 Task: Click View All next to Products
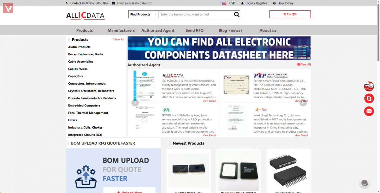[119, 39]
